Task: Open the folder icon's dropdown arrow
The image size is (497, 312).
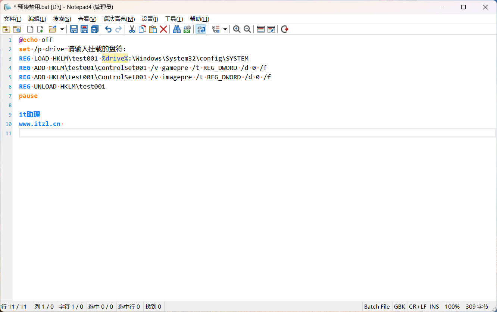Action: coord(62,29)
